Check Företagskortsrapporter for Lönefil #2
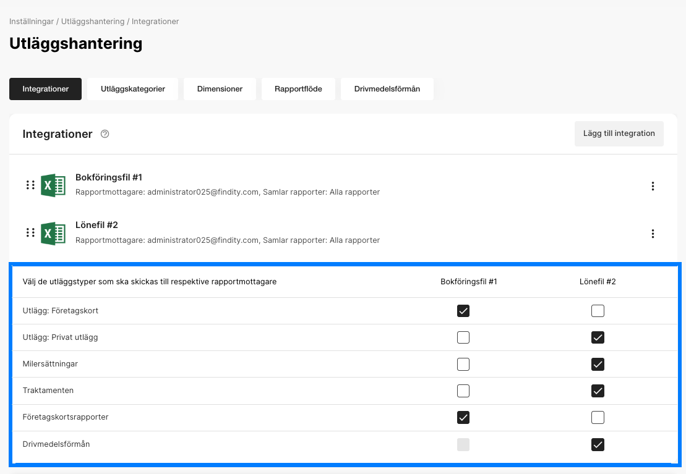The image size is (686, 474). 598,418
